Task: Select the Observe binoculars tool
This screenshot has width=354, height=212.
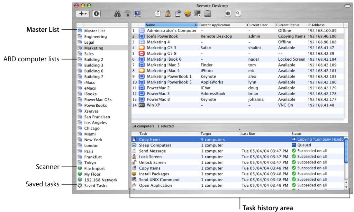Action: (x=117, y=14)
